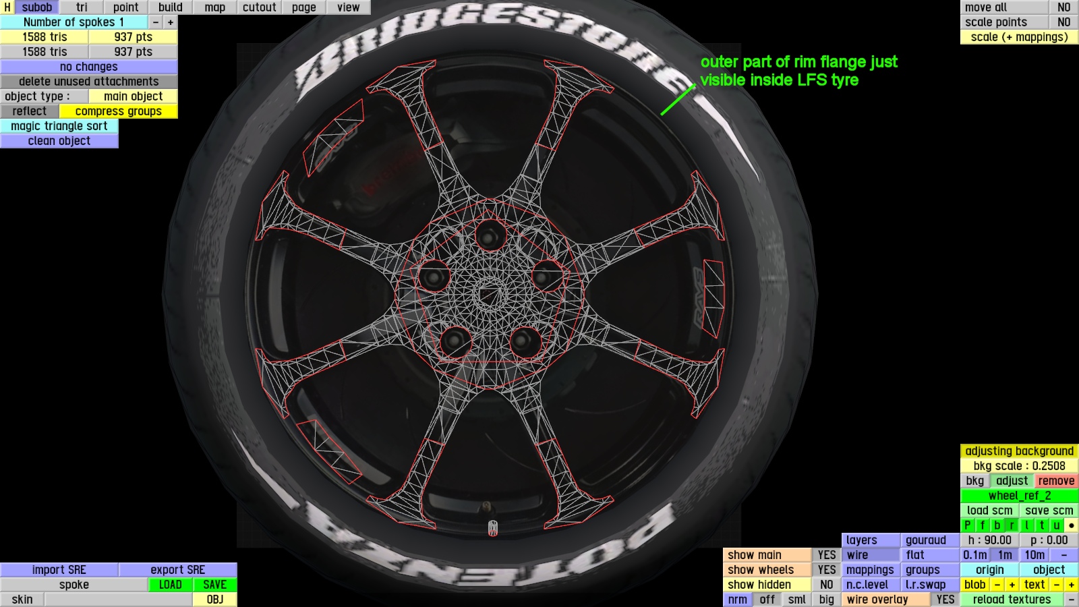Decrease number of spokes with minus
The image size is (1079, 607).
(x=156, y=22)
